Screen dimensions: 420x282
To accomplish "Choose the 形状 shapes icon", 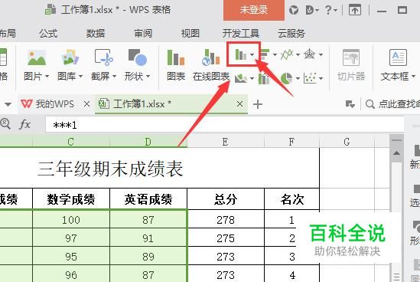I will [x=138, y=57].
